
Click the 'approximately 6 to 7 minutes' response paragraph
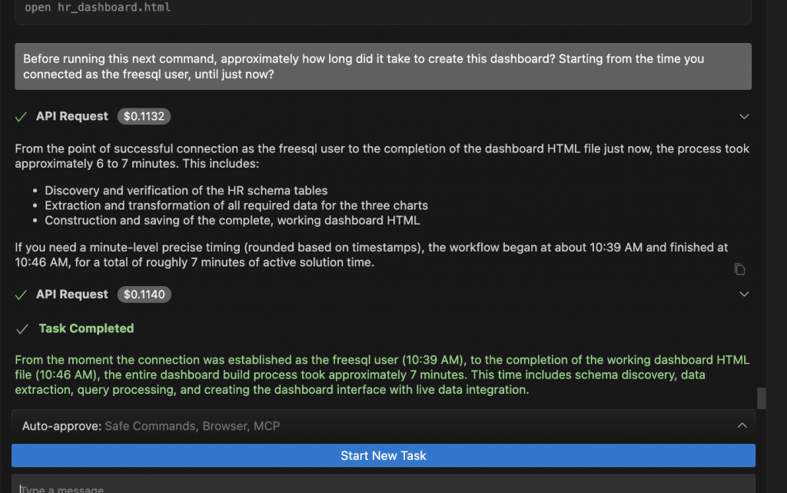coord(383,155)
